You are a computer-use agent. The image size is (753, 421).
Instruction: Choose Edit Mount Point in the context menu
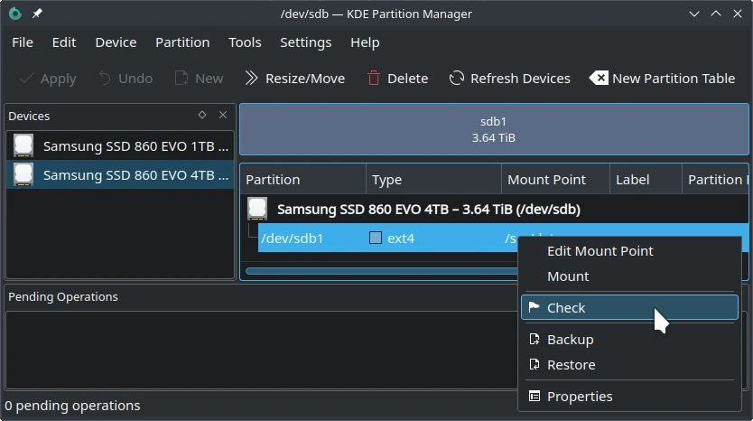600,251
